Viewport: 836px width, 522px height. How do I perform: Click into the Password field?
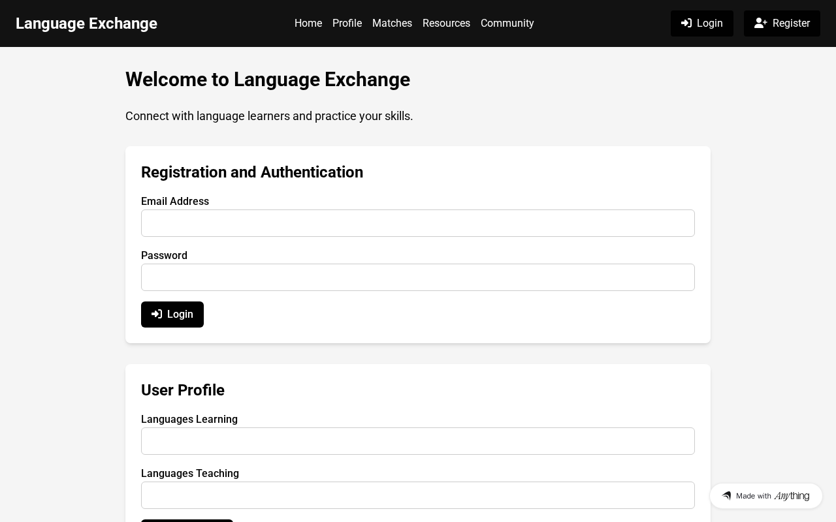tap(418, 277)
